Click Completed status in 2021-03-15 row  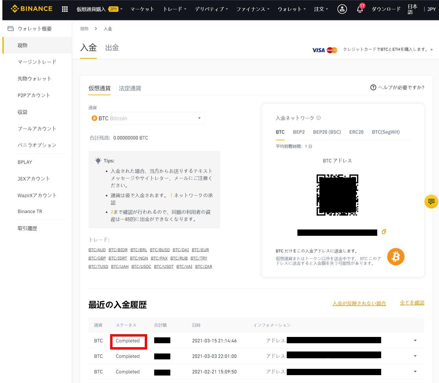coord(127,341)
